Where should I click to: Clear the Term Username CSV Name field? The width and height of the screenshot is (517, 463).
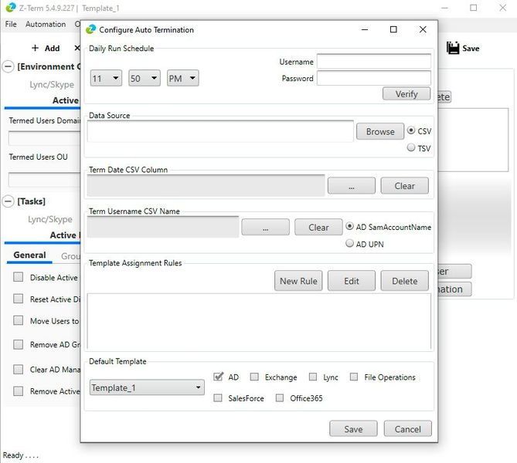pyautogui.click(x=318, y=227)
